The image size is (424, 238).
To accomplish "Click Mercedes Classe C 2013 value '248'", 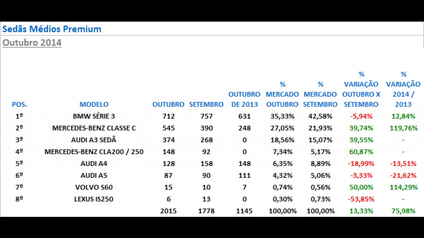I will point(244,128).
